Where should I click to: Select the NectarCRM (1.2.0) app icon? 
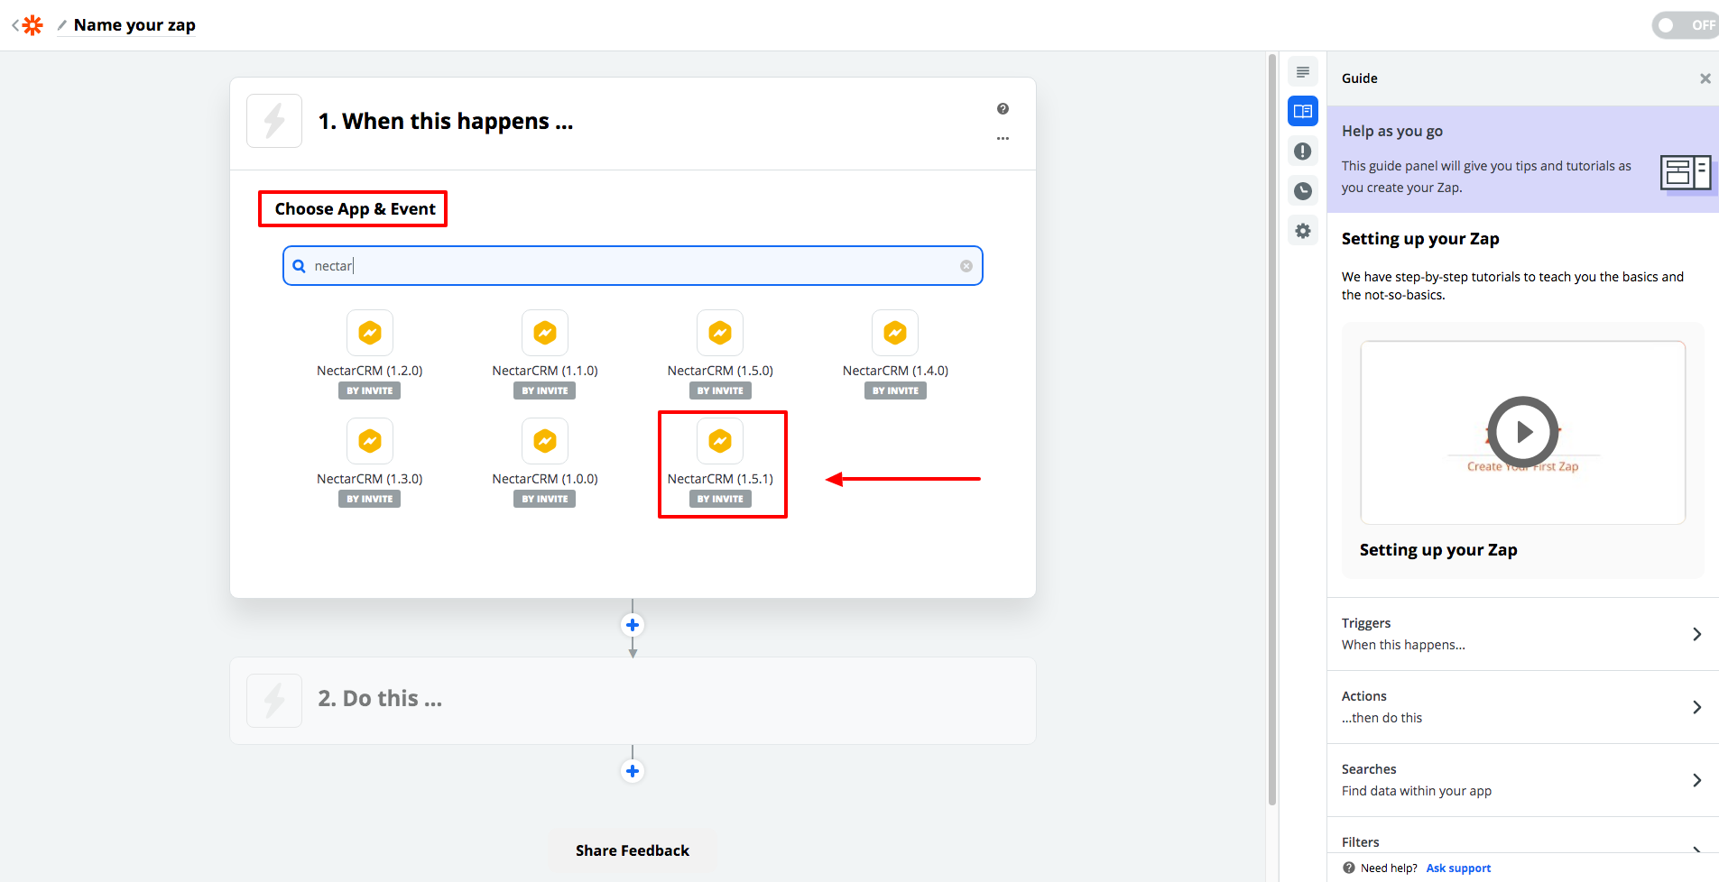point(370,333)
